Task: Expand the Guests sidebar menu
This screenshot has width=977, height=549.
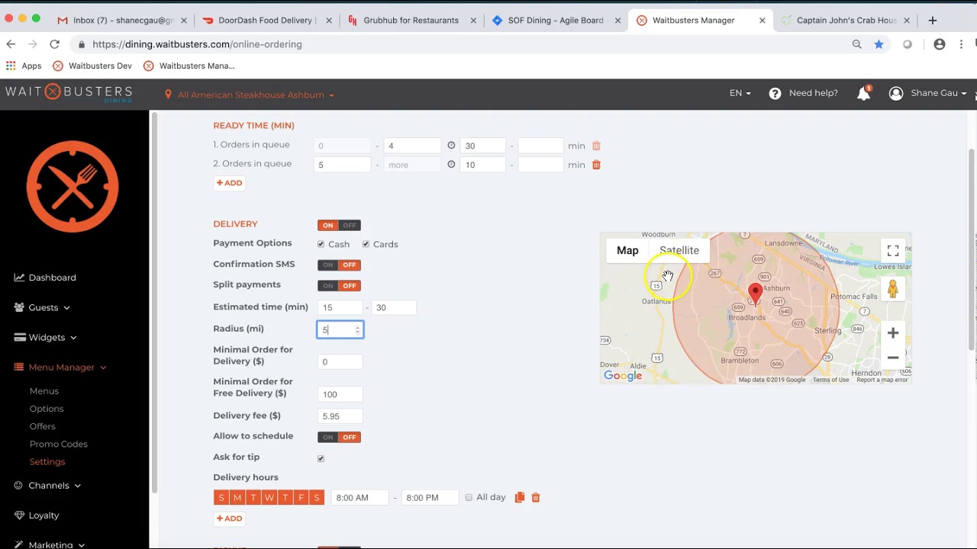Action: tap(42, 307)
